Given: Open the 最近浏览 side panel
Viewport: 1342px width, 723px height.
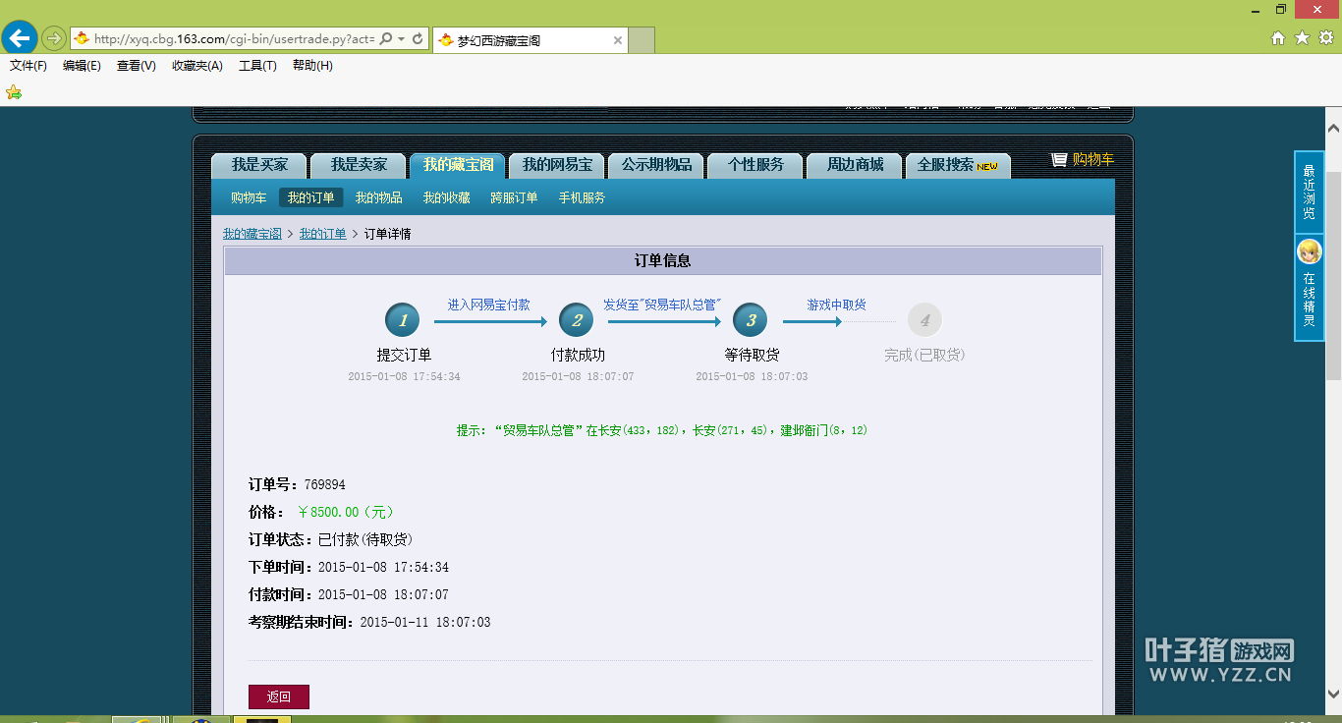Looking at the screenshot, I should (1309, 192).
